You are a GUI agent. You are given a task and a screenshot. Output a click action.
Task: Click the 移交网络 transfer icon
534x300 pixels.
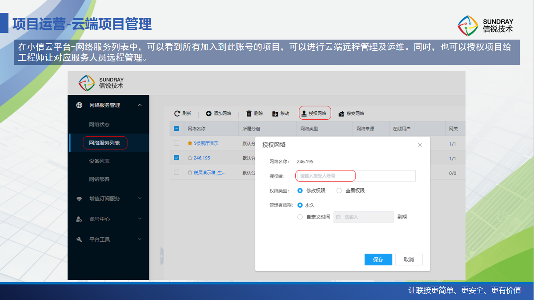tap(341, 114)
